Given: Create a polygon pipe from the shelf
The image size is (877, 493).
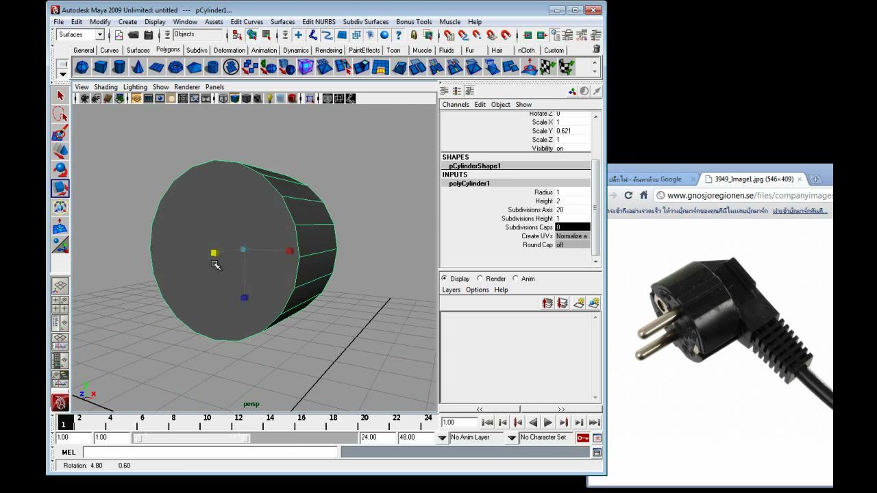Looking at the screenshot, I should pos(212,67).
